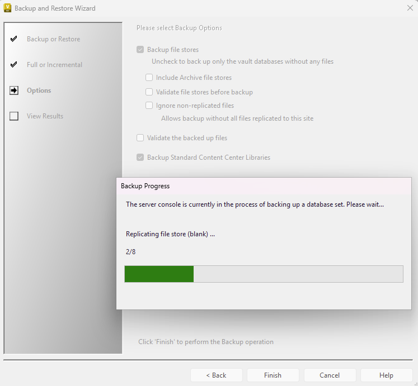The width and height of the screenshot is (418, 386).
Task: Toggle the Backup file stores checkbox
Action: (140, 50)
